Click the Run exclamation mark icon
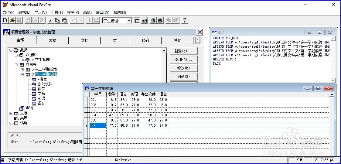Screen dimensions: 341x164 pyautogui.click(x=89, y=20)
